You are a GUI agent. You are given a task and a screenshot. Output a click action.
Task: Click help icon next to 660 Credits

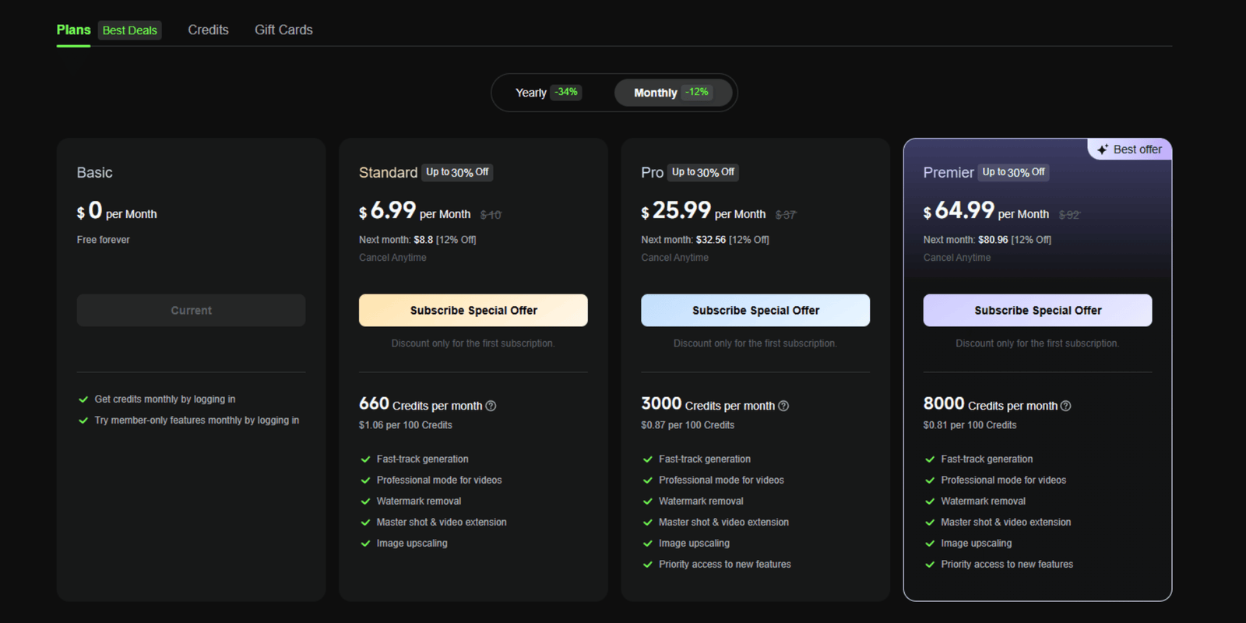[491, 406]
